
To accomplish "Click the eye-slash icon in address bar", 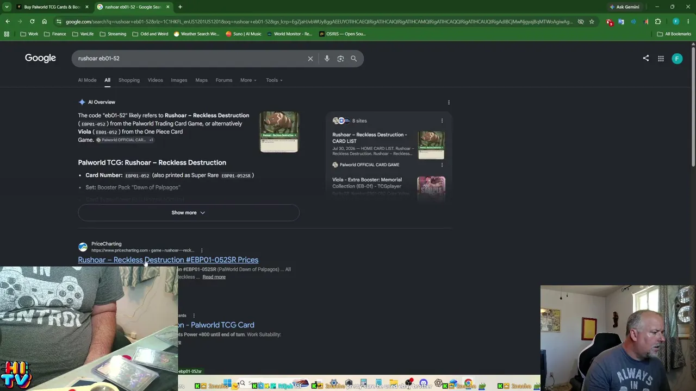I will (x=581, y=22).
